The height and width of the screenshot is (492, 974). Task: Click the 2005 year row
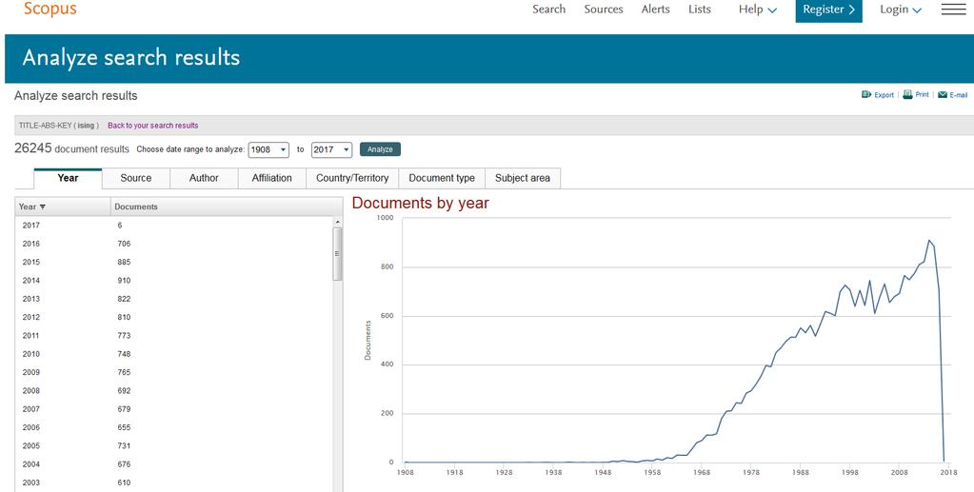(x=174, y=445)
